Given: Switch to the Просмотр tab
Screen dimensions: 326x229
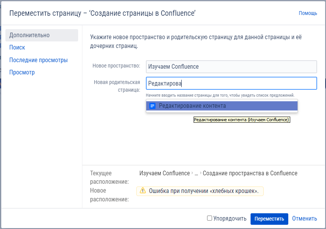Looking at the screenshot, I should [x=22, y=72].
